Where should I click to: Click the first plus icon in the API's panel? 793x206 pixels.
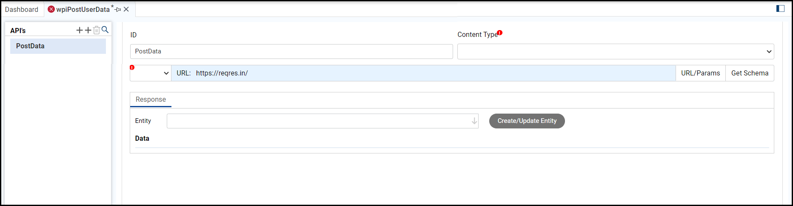pos(80,30)
